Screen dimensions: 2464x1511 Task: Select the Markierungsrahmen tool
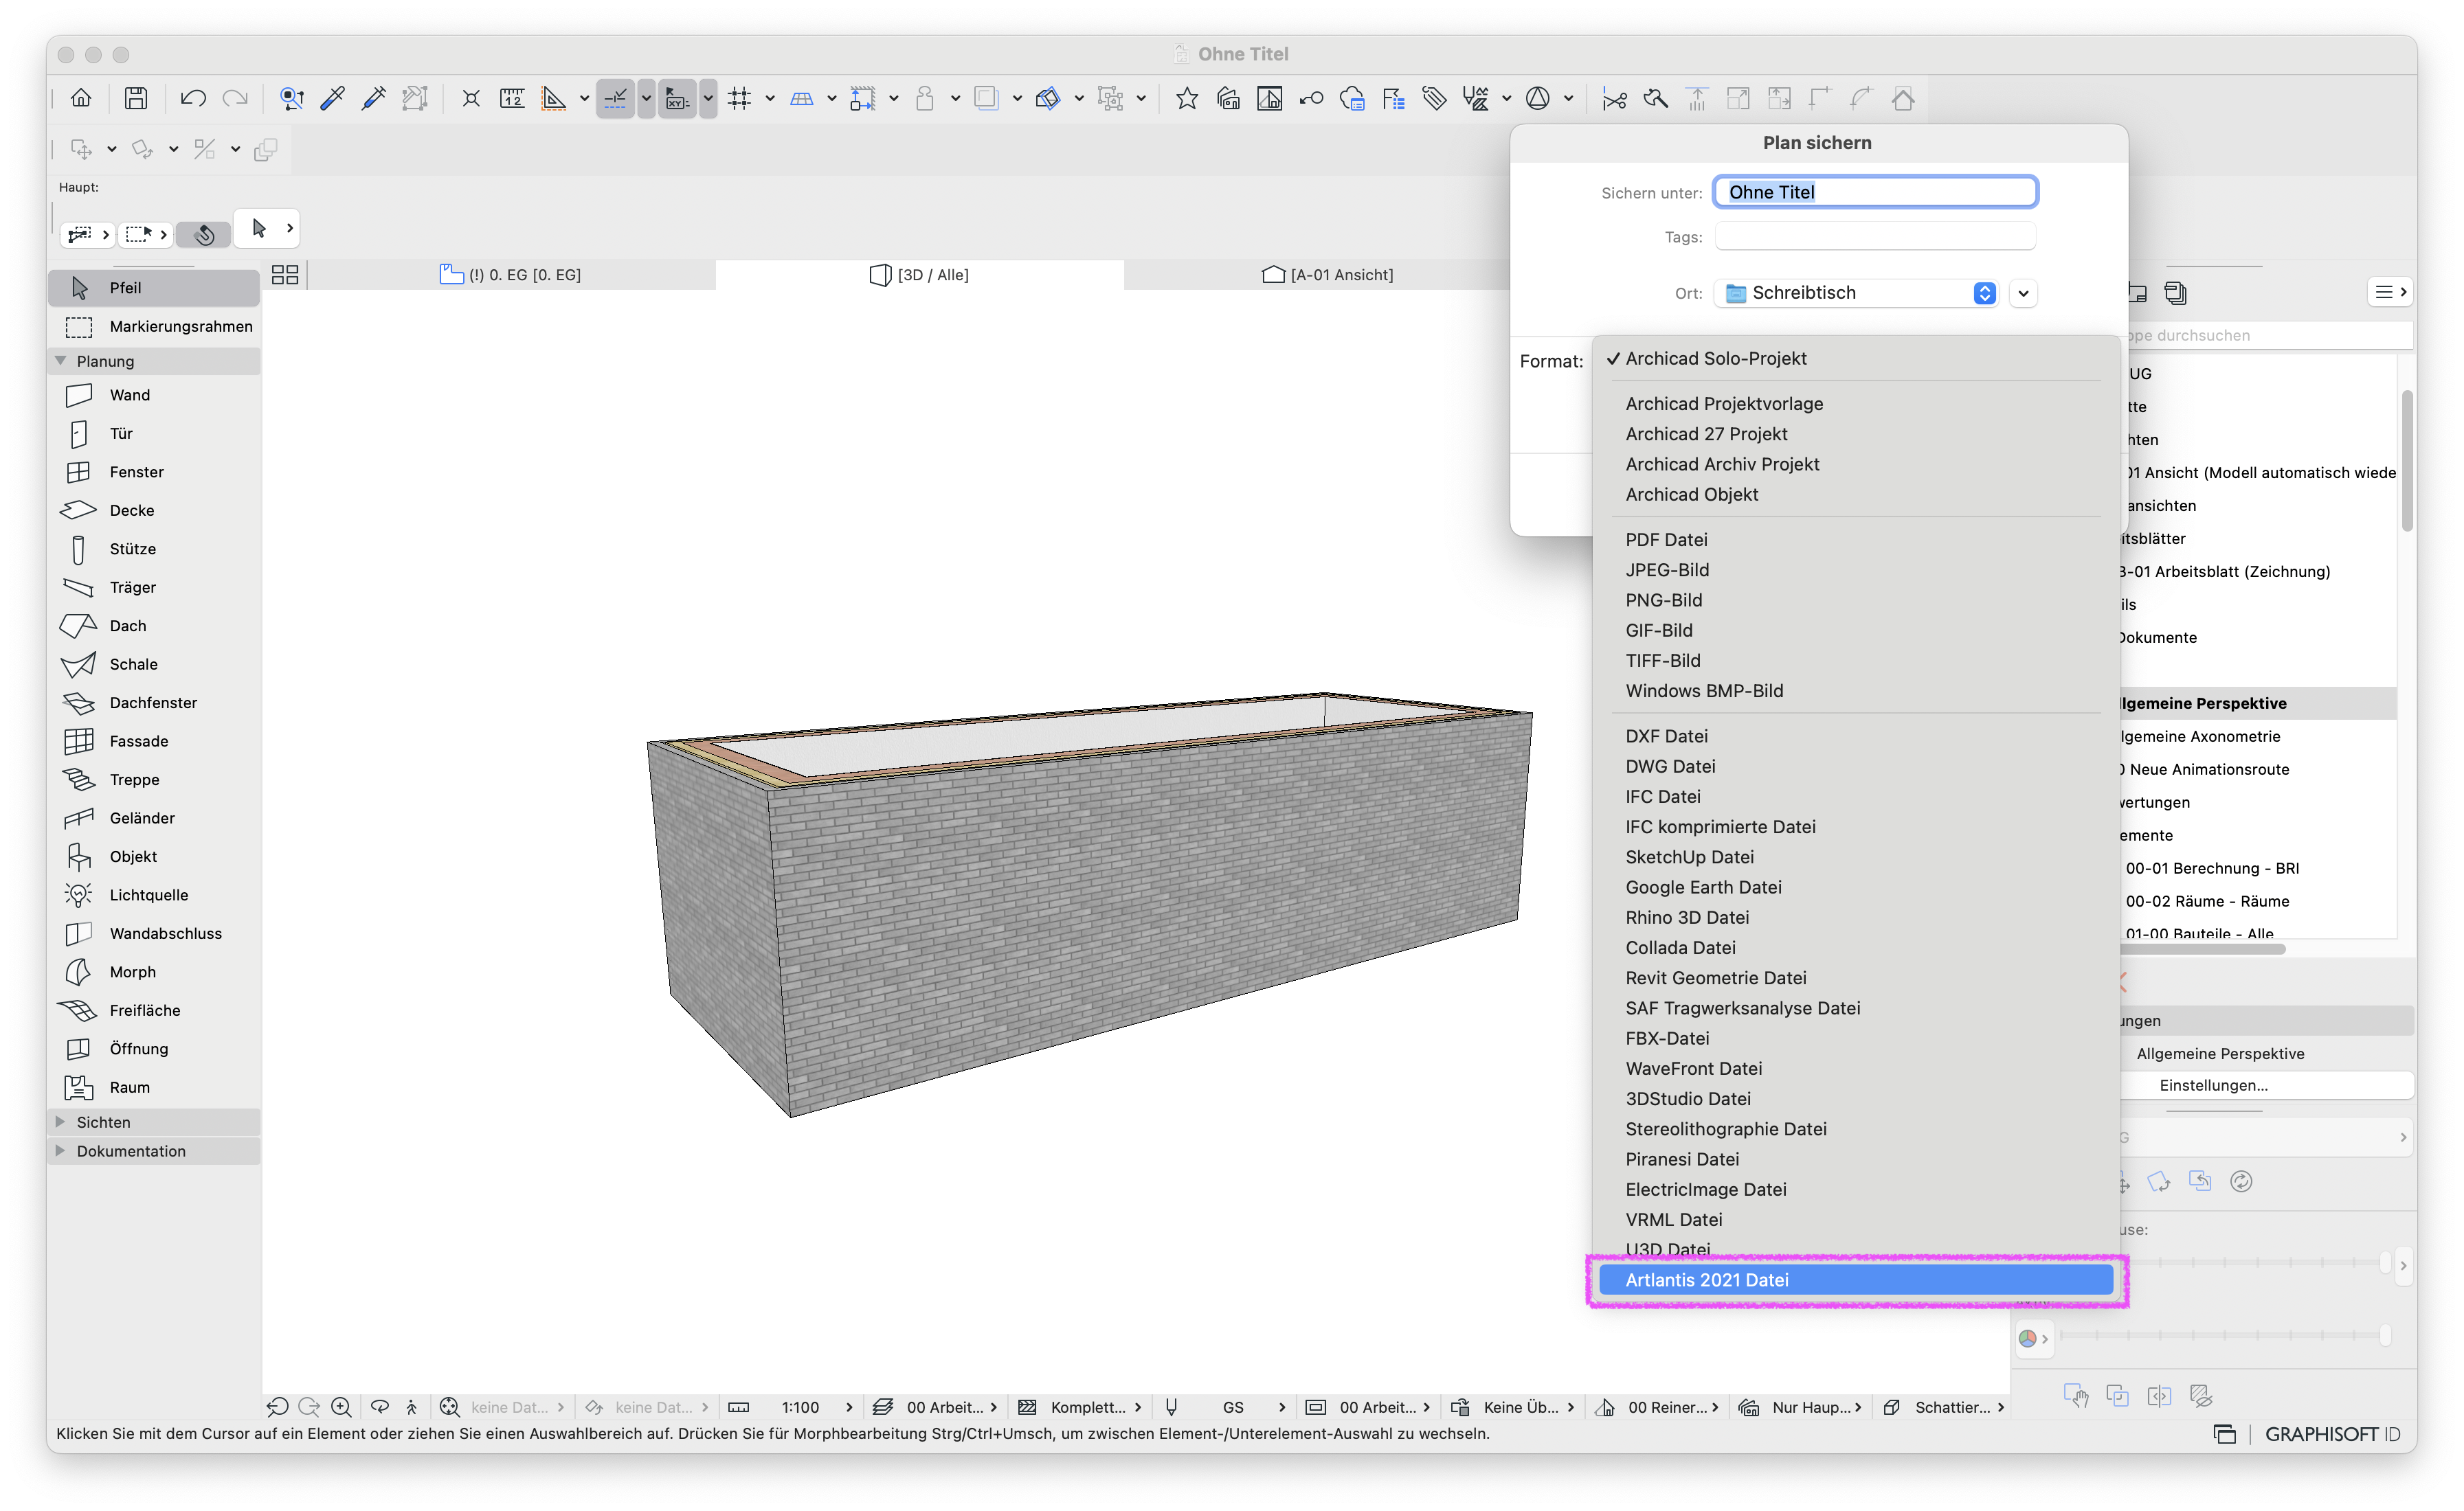pyautogui.click(x=155, y=326)
